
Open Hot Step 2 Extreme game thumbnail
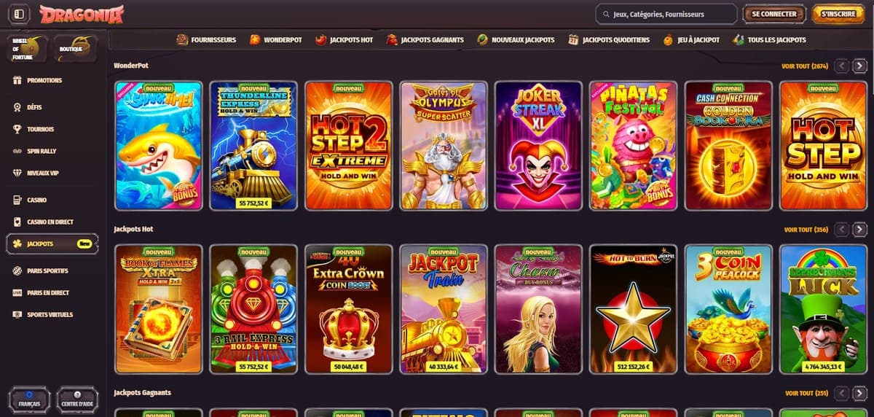click(348, 146)
